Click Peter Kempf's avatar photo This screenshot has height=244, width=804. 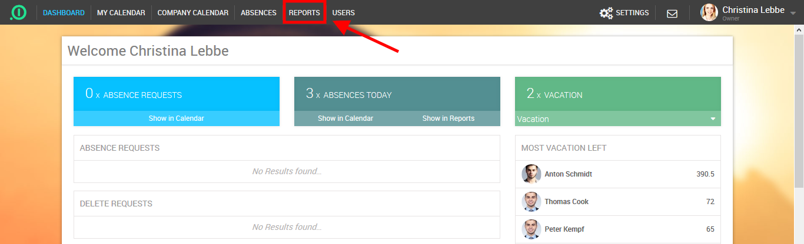pos(531,229)
